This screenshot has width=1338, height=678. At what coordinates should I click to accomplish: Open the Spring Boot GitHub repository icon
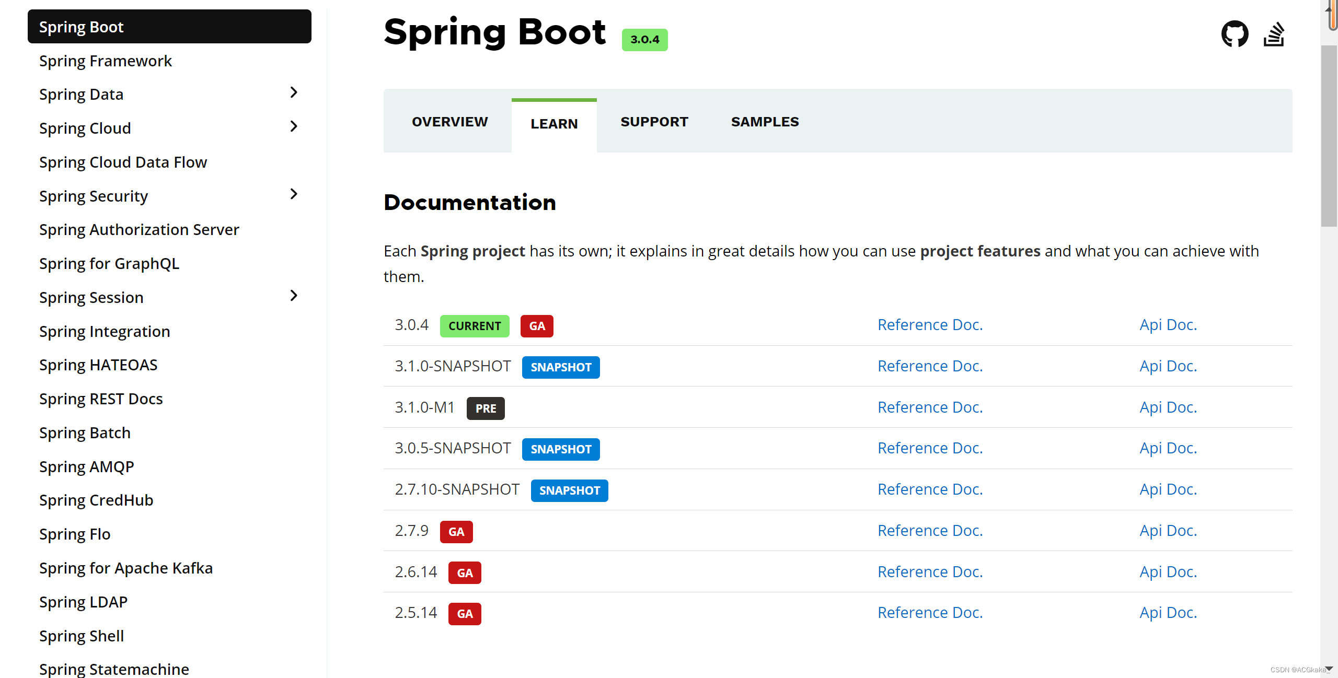[x=1235, y=33]
